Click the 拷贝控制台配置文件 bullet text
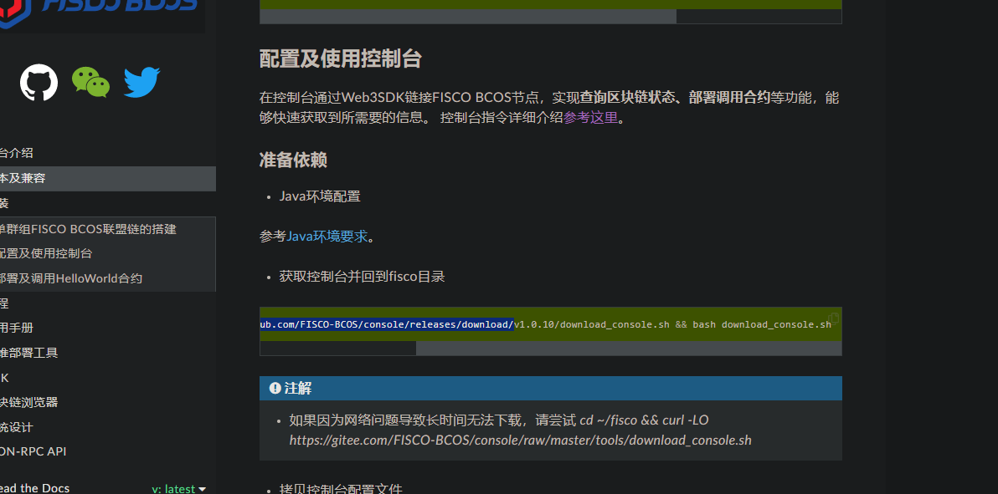Image resolution: width=998 pixels, height=494 pixels. (341, 488)
